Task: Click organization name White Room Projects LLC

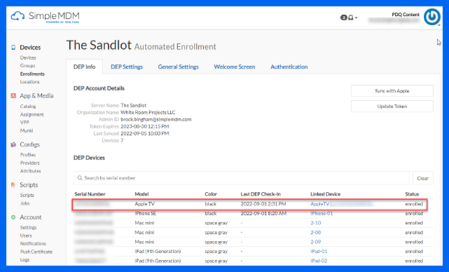Action: pyautogui.click(x=148, y=113)
